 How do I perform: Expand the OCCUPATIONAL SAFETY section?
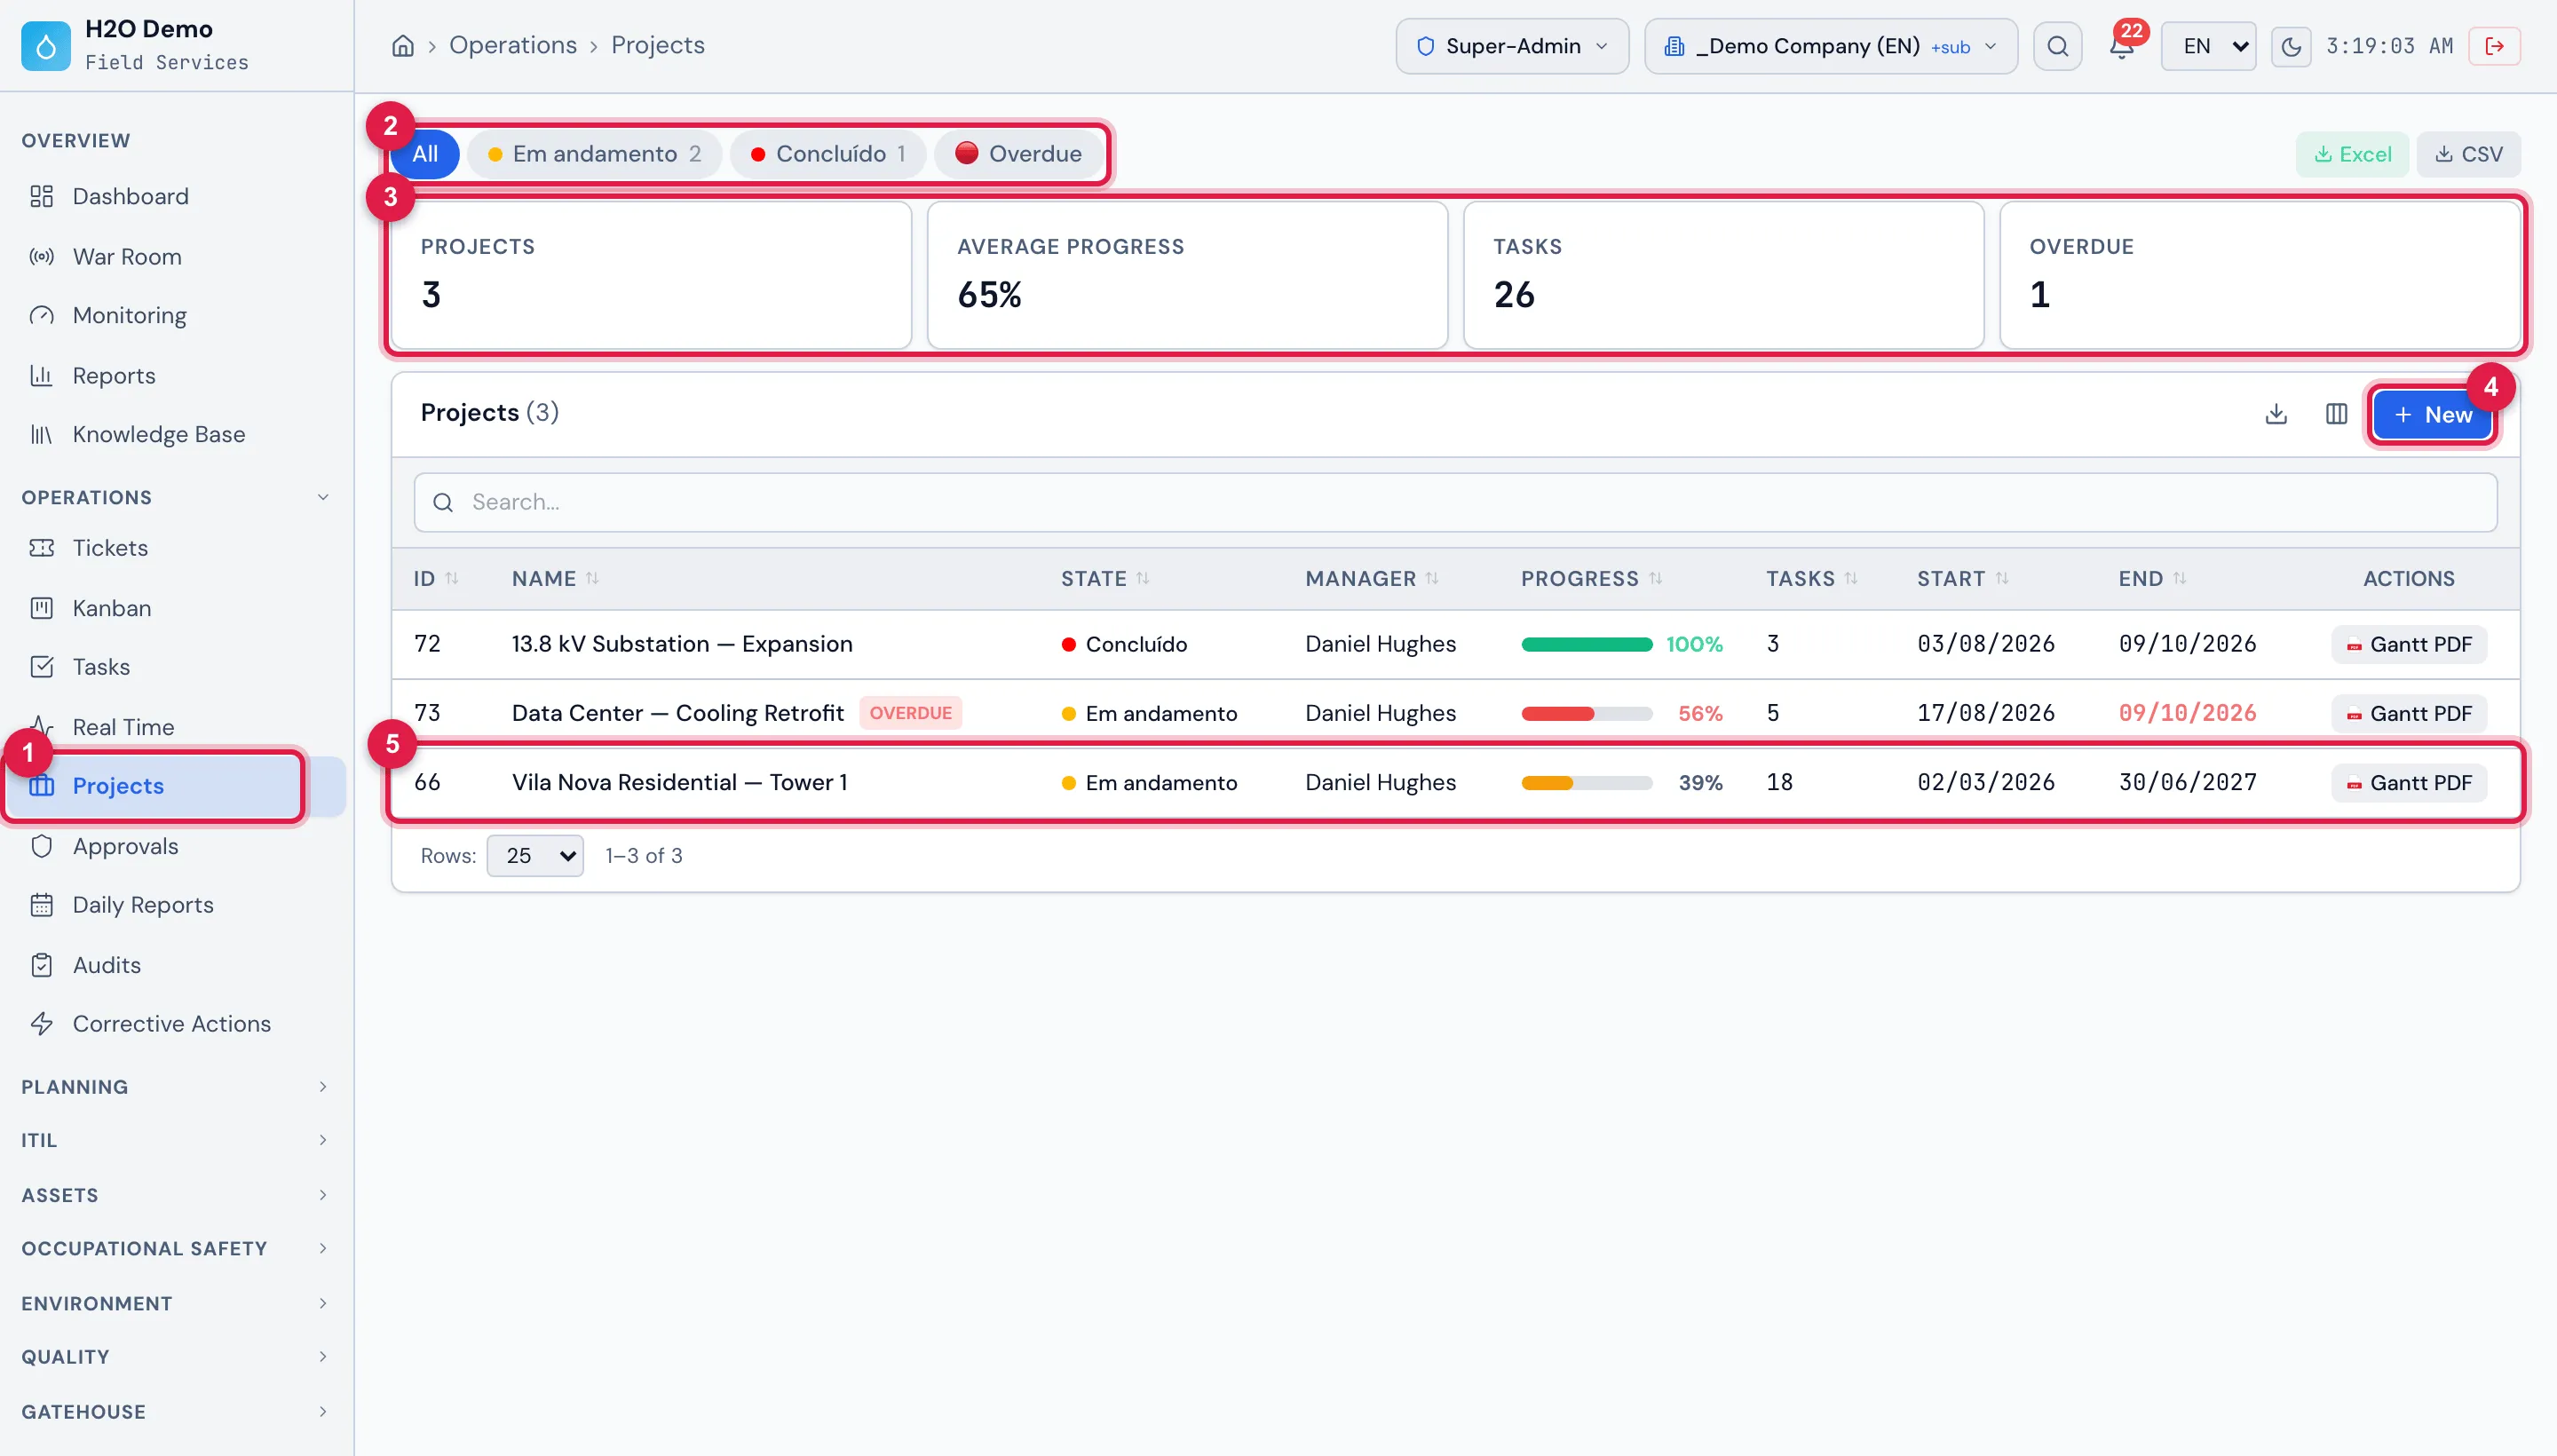(x=176, y=1249)
